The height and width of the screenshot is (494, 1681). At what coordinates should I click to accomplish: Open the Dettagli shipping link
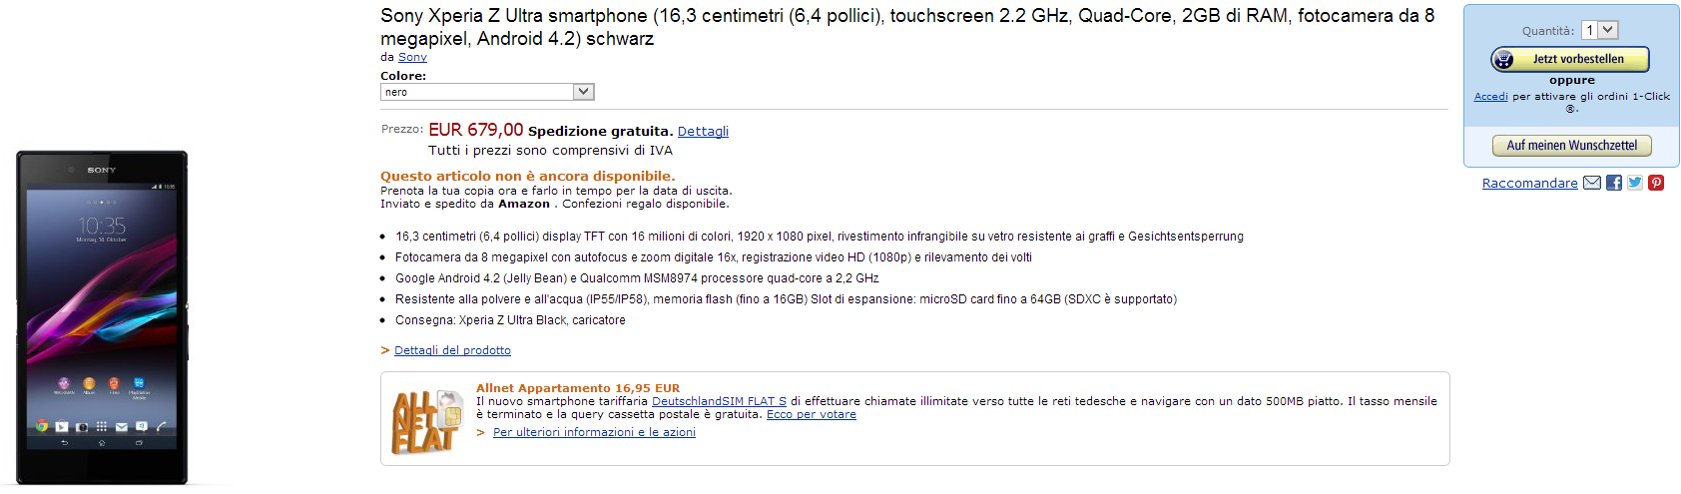point(703,132)
